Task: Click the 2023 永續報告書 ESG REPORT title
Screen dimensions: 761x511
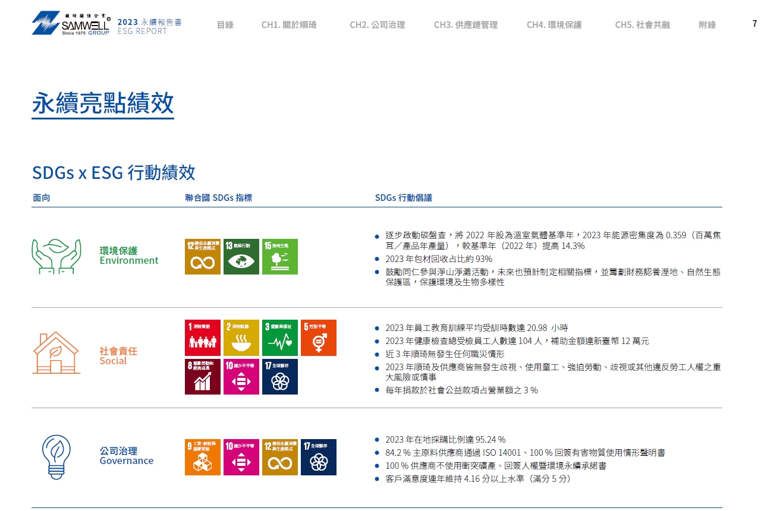Action: [x=150, y=26]
